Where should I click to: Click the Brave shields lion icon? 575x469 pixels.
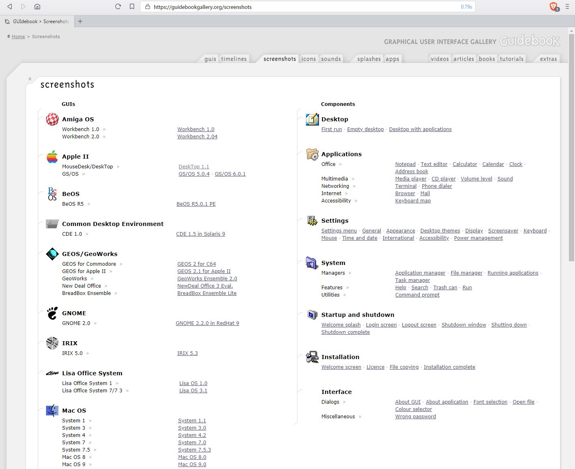coord(553,6)
